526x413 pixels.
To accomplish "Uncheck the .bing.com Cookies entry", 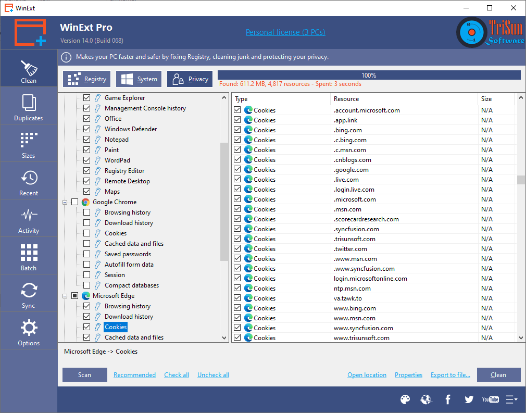I will click(x=237, y=130).
